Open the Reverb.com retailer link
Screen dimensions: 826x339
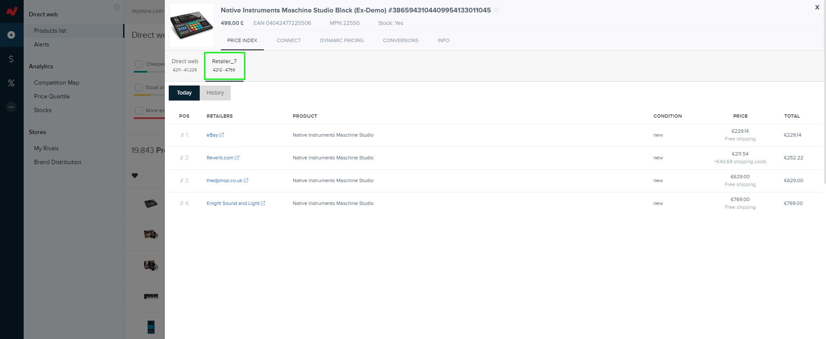tap(223, 158)
